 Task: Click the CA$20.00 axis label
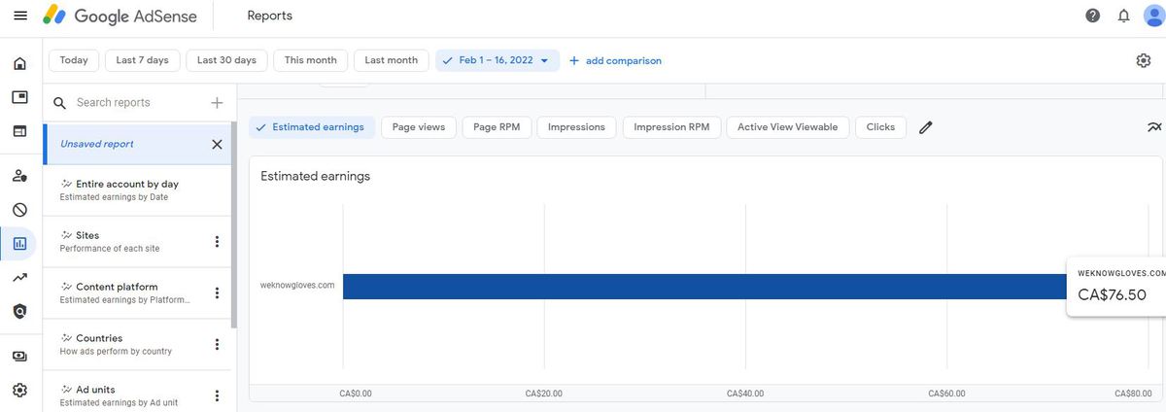(x=544, y=394)
